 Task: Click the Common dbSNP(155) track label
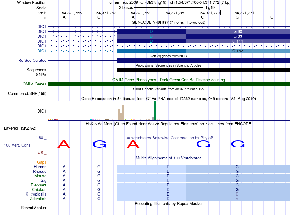pos(27,94)
